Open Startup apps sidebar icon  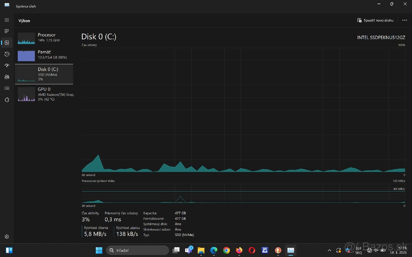[7, 65]
